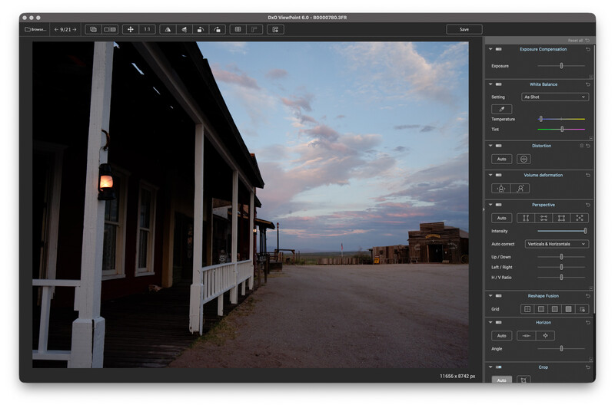Collapse the Exposure Compensation palette
Screen dimensions: 615x408
490,49
